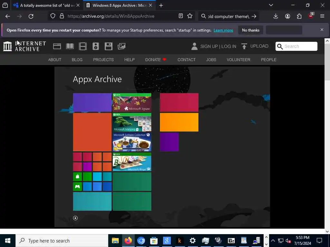Reload the page with the refresh button
This screenshot has height=247, width=330.
(x=31, y=16)
